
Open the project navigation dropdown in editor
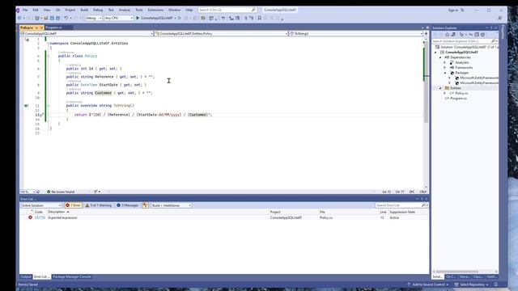87,34
